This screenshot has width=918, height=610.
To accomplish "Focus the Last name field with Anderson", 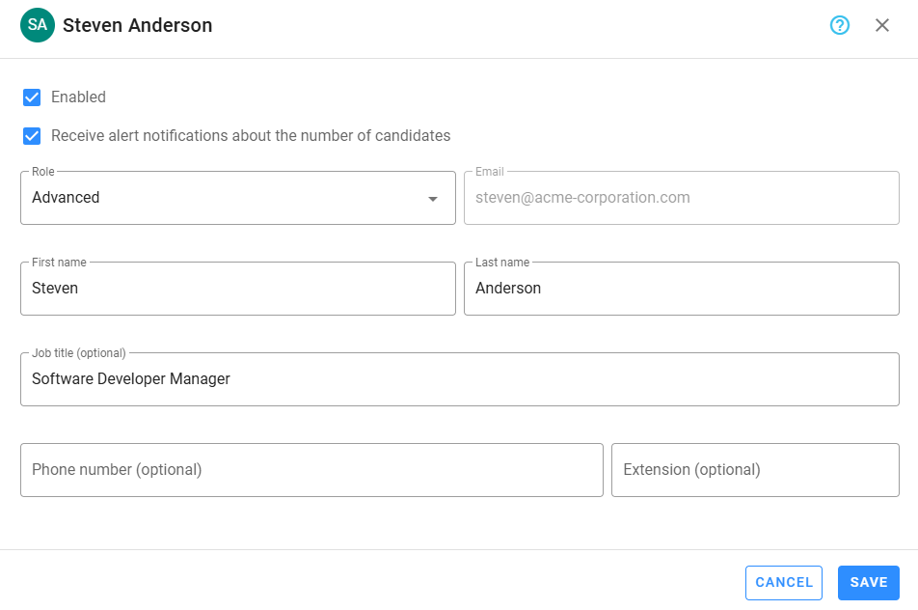I will (681, 289).
